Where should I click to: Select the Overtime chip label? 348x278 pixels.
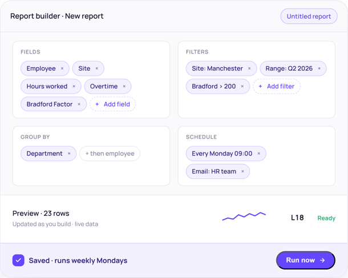coord(104,86)
